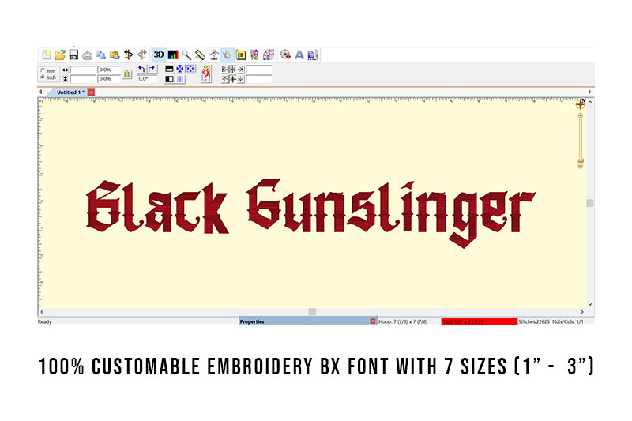Click the vertical scrollbar down arrow
This screenshot has height=421, width=632.
click(590, 305)
